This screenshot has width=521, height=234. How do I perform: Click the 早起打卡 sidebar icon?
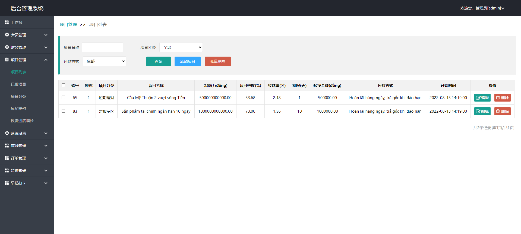[7, 183]
